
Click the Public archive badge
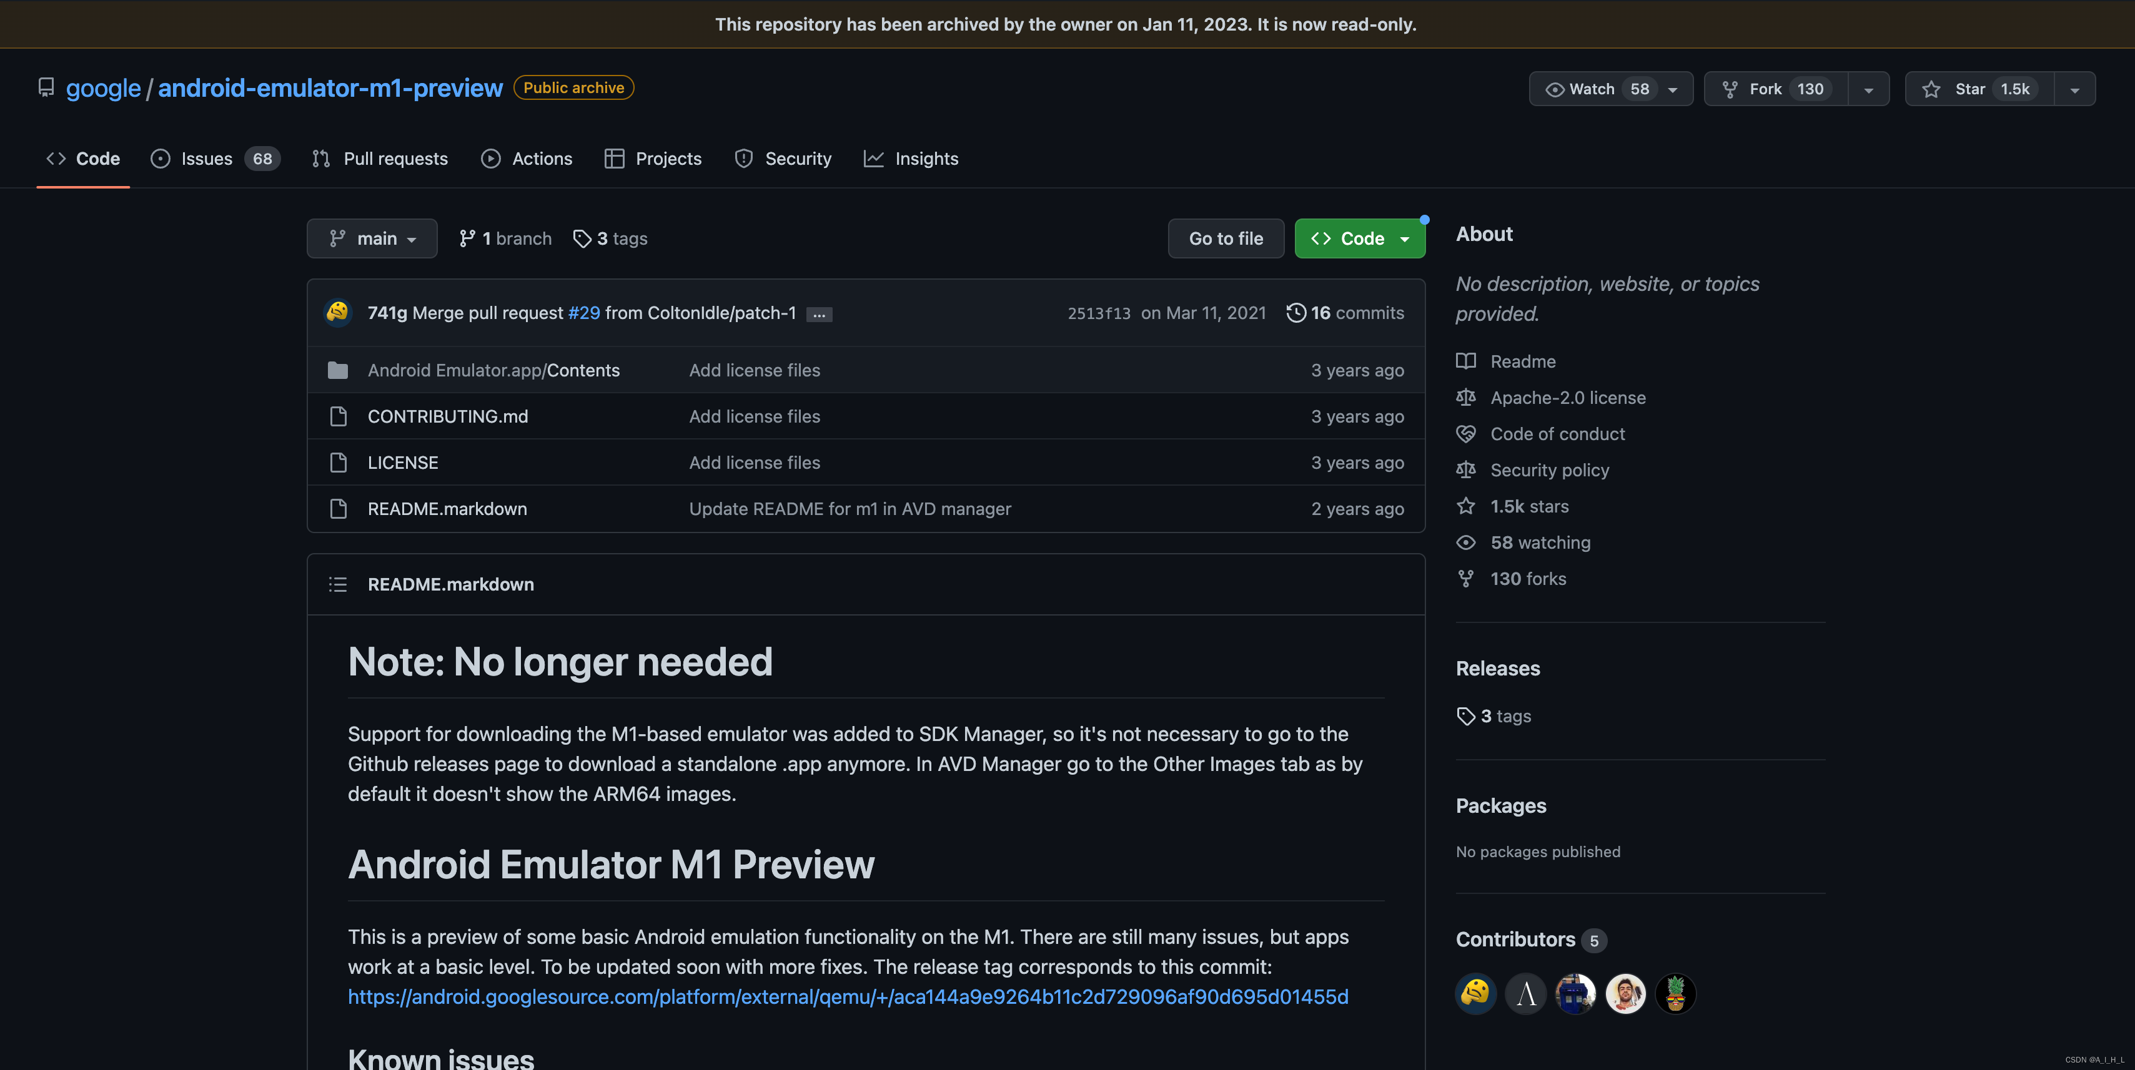[x=573, y=88]
